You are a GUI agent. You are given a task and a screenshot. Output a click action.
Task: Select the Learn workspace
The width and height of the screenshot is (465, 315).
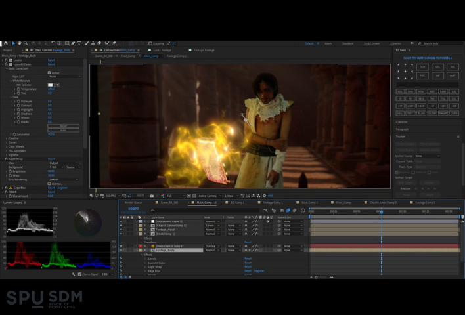[x=328, y=43]
